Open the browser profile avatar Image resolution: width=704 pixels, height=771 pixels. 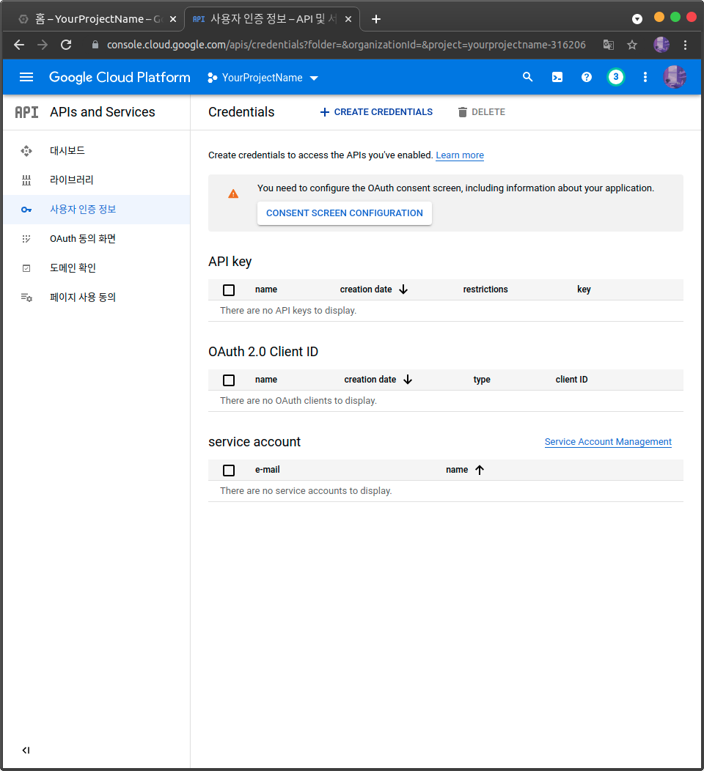[x=661, y=45]
